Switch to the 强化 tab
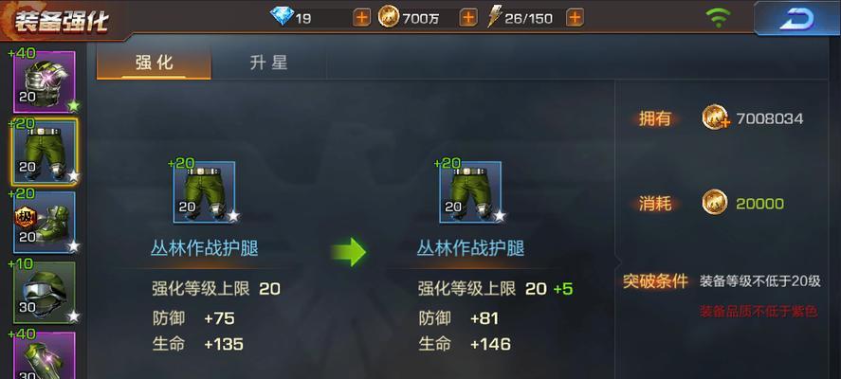841x379 pixels. [154, 63]
